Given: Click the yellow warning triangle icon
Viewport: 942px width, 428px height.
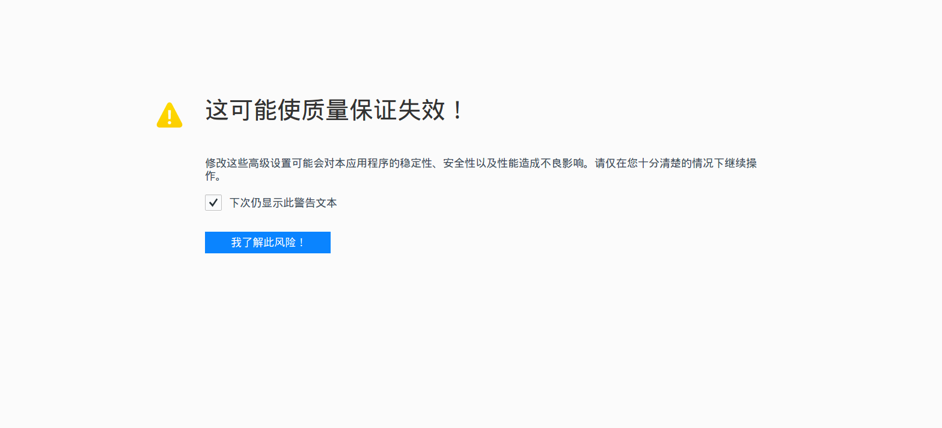Looking at the screenshot, I should tap(170, 115).
